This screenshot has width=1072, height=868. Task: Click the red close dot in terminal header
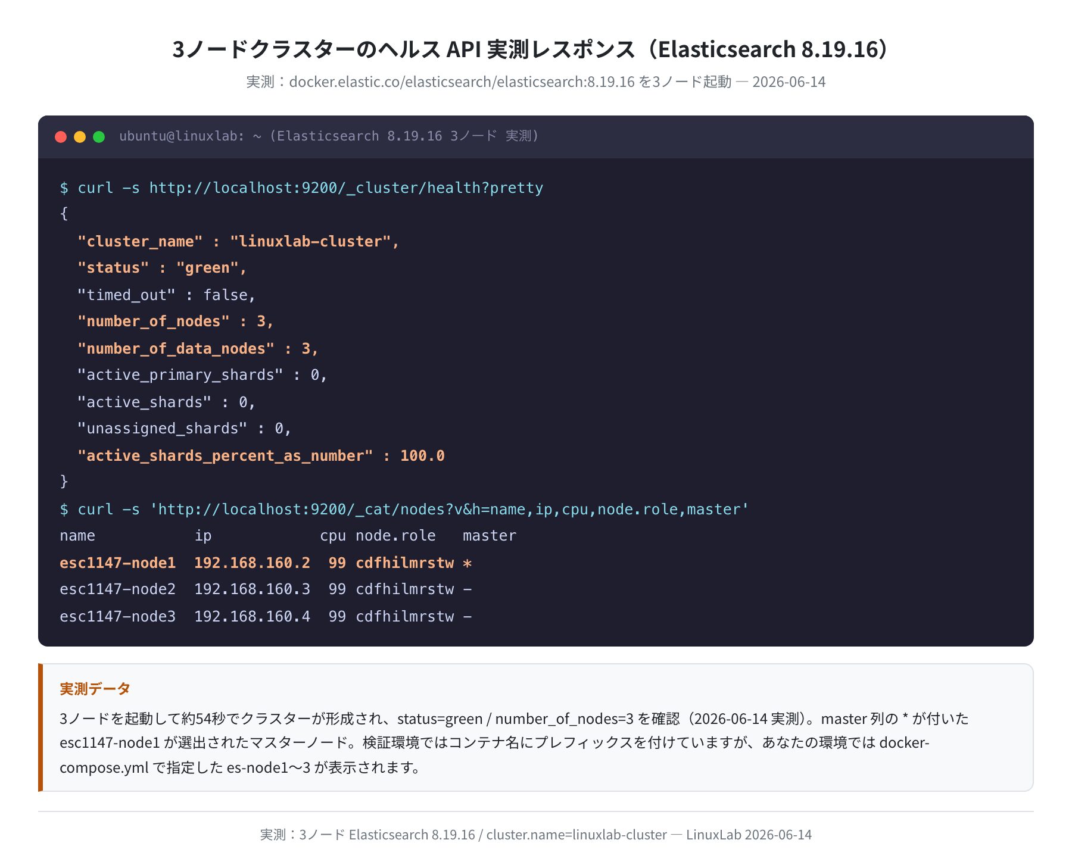pos(61,137)
